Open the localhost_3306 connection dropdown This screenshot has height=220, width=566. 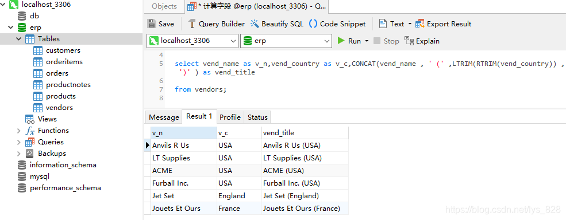233,41
